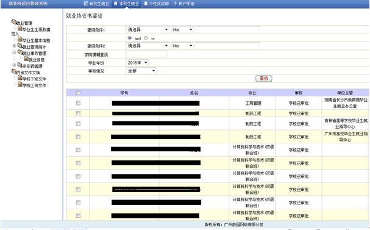The height and width of the screenshot is (230, 370).
Task: Open the 查询条件1 like operator dropdown
Action: pos(182,29)
